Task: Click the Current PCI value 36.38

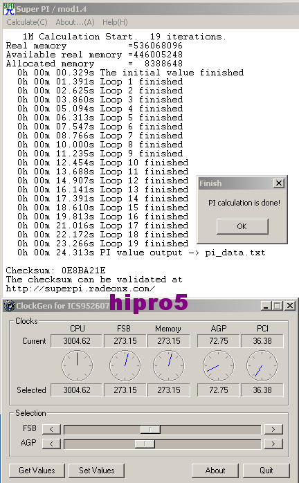Action: 262,341
